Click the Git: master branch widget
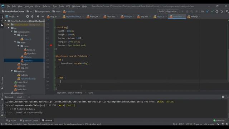The height and width of the screenshot is (129, 229). click(209, 124)
